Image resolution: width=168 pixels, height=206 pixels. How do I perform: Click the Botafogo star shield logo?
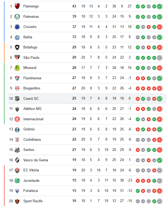[17, 47]
